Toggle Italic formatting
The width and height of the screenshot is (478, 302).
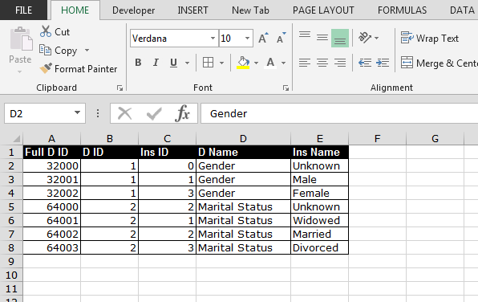156,63
